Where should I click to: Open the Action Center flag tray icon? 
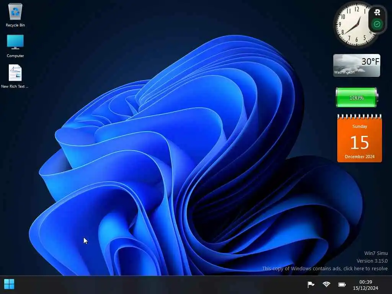(x=311, y=284)
